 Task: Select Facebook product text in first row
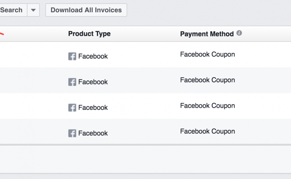point(93,57)
